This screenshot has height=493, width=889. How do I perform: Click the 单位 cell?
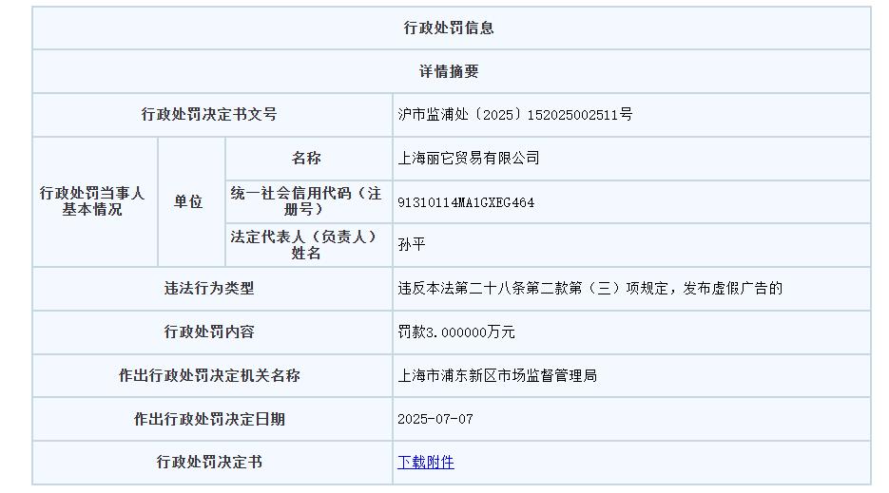click(188, 201)
